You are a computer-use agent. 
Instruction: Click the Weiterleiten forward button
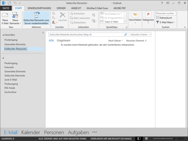tap(78, 23)
